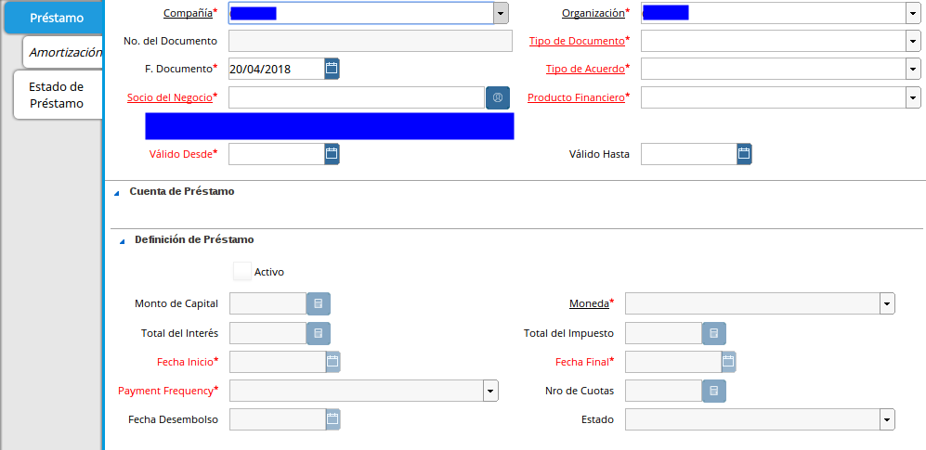This screenshot has width=926, height=450.
Task: Open Fecha Desembolso calendar icon
Action: click(333, 419)
